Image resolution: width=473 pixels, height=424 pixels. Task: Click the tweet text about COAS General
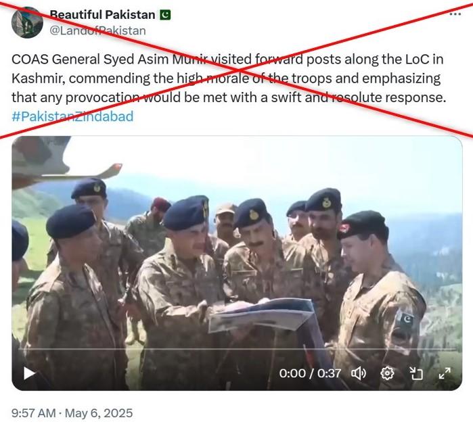[229, 78]
